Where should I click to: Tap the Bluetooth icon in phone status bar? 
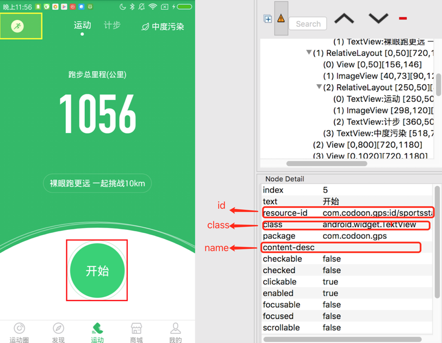(x=132, y=7)
